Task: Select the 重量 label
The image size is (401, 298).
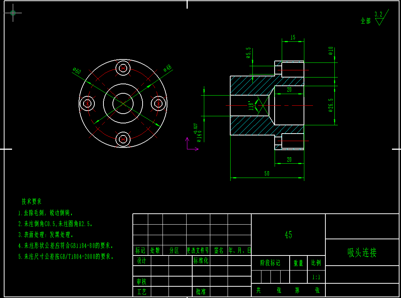Action: coord(298,263)
